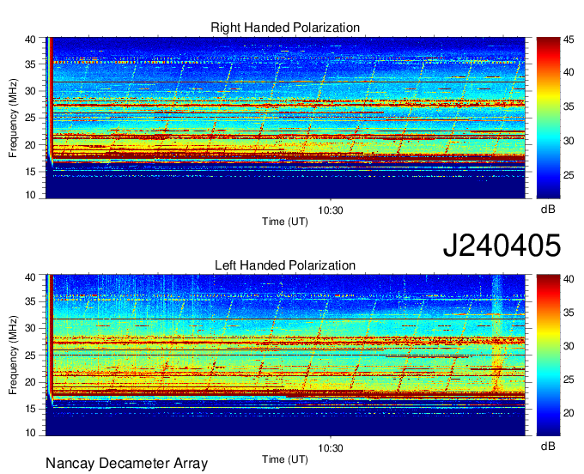Screen dimensions: 584x474
Task: Click the Frequency (MHz) label of upper plot
Action: pos(13,118)
